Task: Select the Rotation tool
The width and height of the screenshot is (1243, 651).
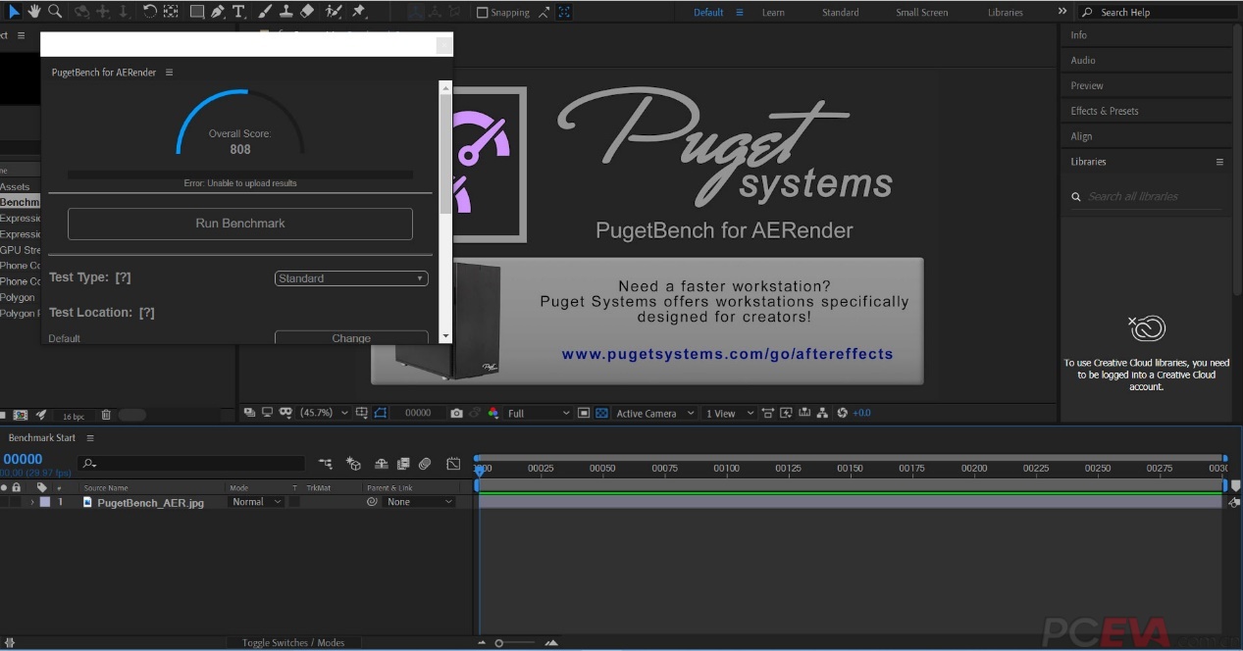Action: (149, 12)
